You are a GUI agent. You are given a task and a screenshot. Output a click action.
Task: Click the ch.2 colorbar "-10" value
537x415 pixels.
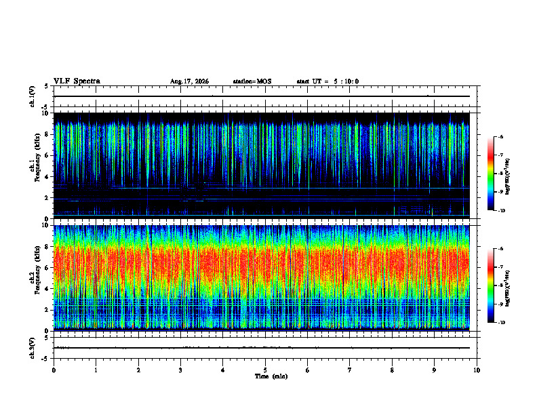point(501,323)
